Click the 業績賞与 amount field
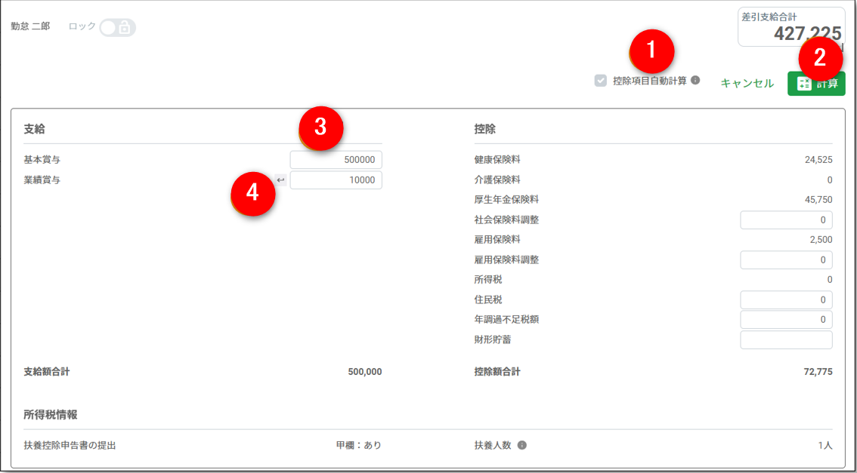This screenshot has height=473, width=857. point(336,180)
